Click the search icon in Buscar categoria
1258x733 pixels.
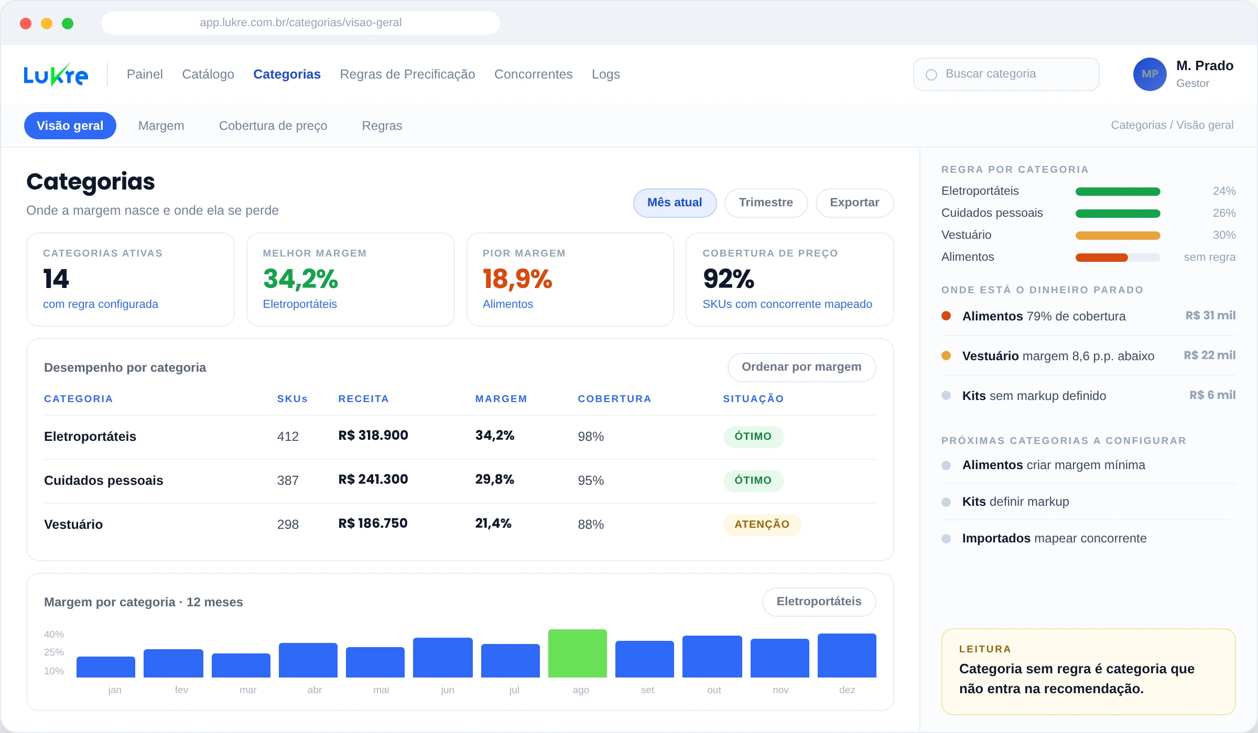coord(931,75)
